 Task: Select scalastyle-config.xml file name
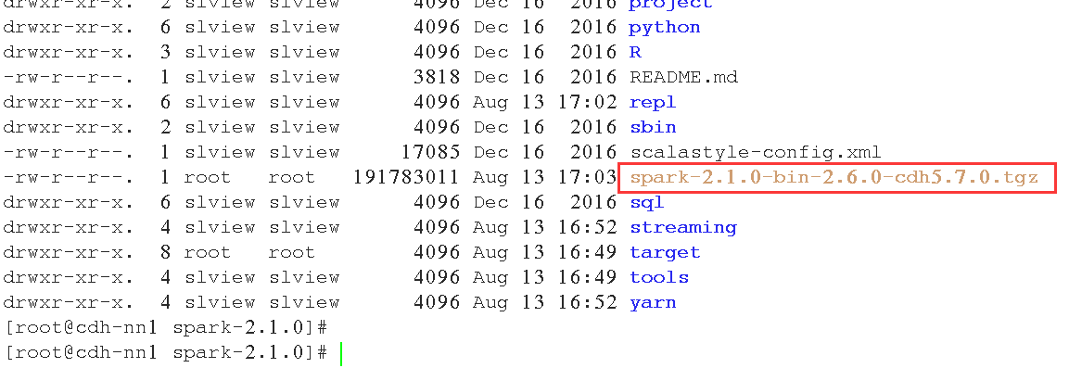click(x=756, y=152)
